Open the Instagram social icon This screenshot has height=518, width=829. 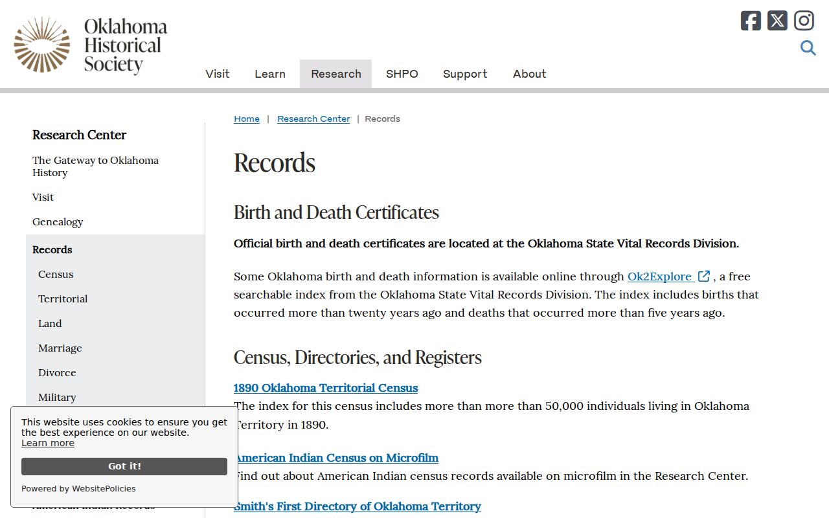pyautogui.click(x=804, y=21)
